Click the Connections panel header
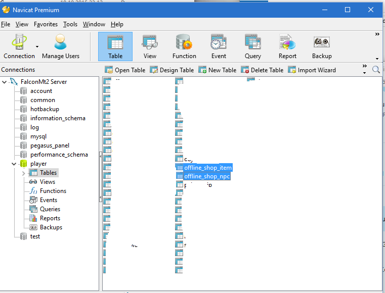Viewport: 385px width, 293px height. [x=18, y=70]
